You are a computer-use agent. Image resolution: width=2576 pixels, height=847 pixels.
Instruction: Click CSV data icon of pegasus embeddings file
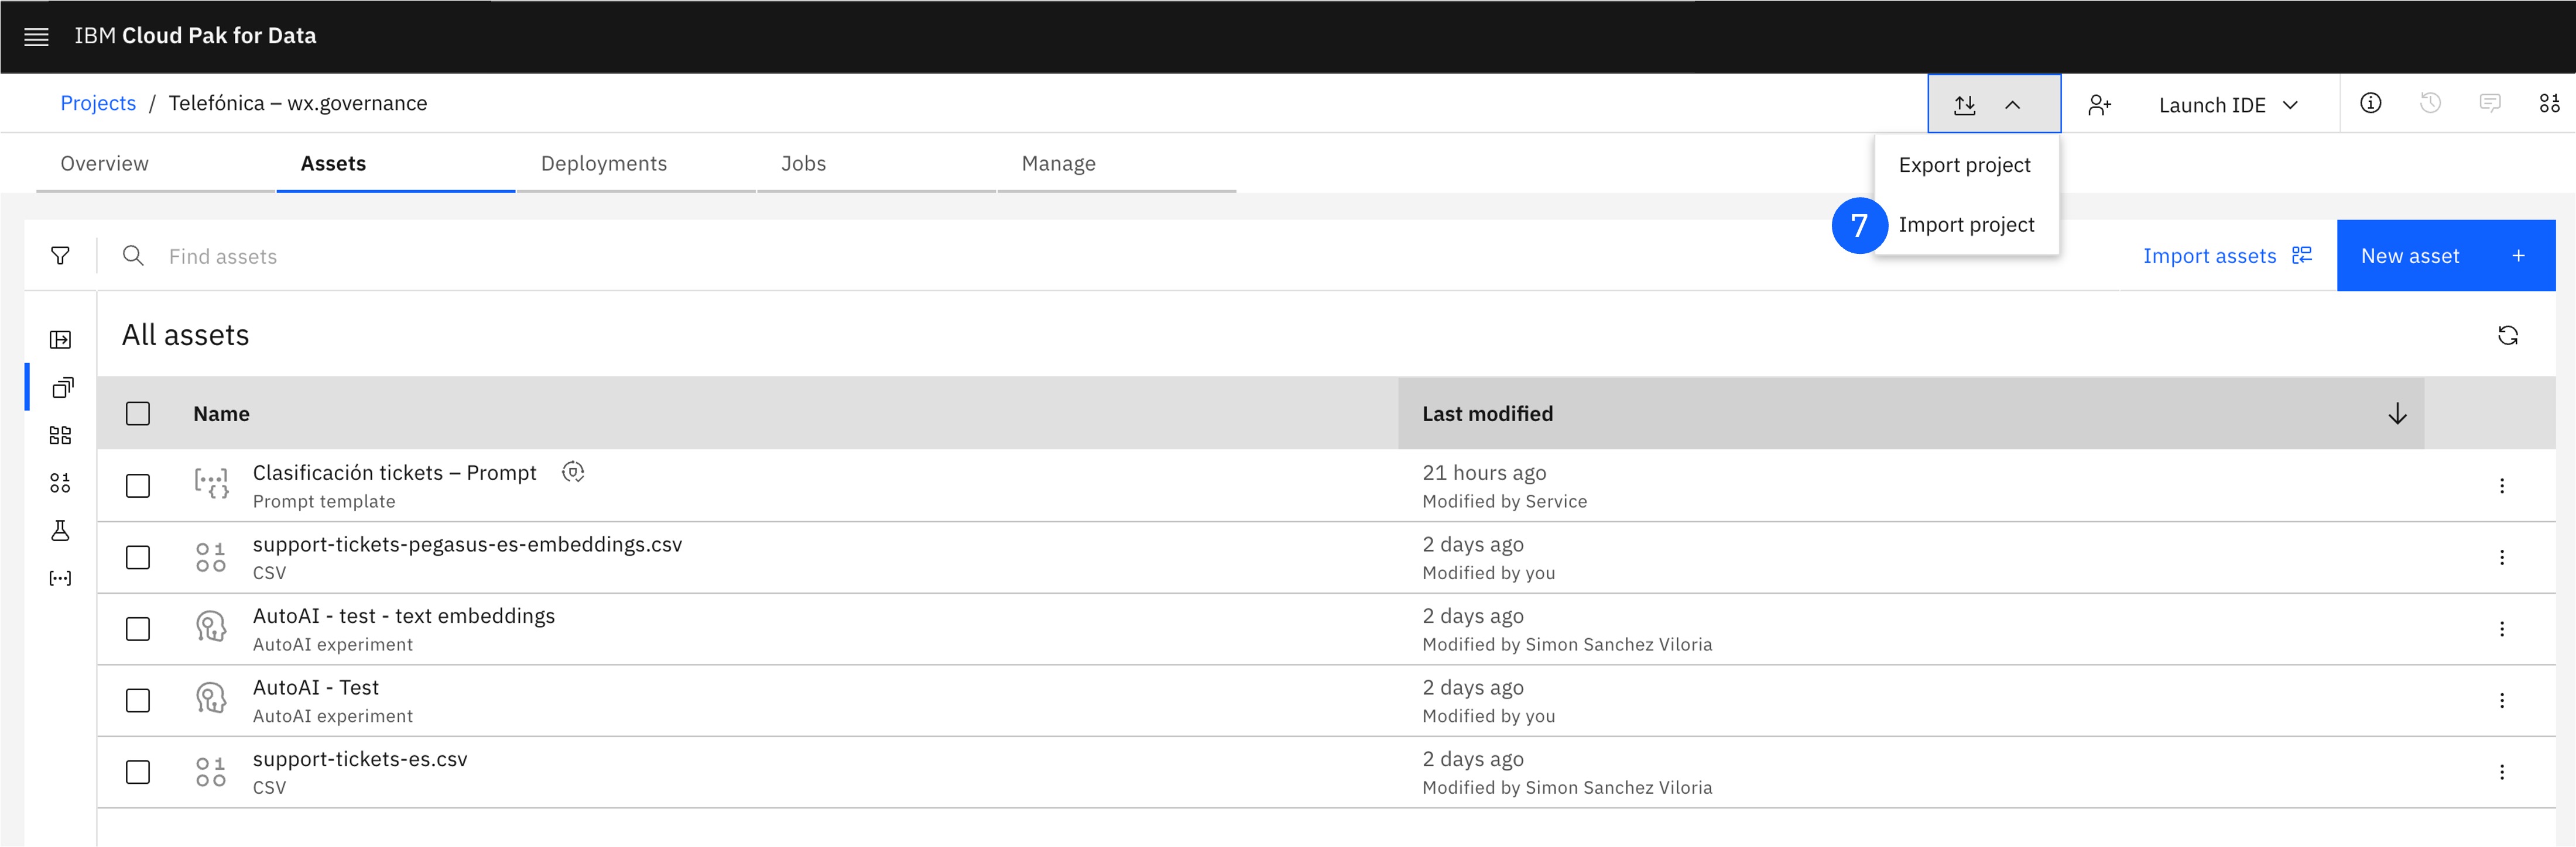211,557
